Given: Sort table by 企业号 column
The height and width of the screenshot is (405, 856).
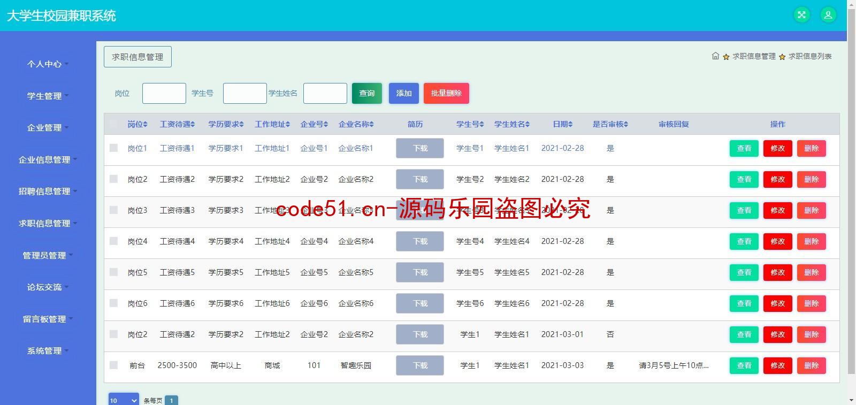Looking at the screenshot, I should [314, 124].
